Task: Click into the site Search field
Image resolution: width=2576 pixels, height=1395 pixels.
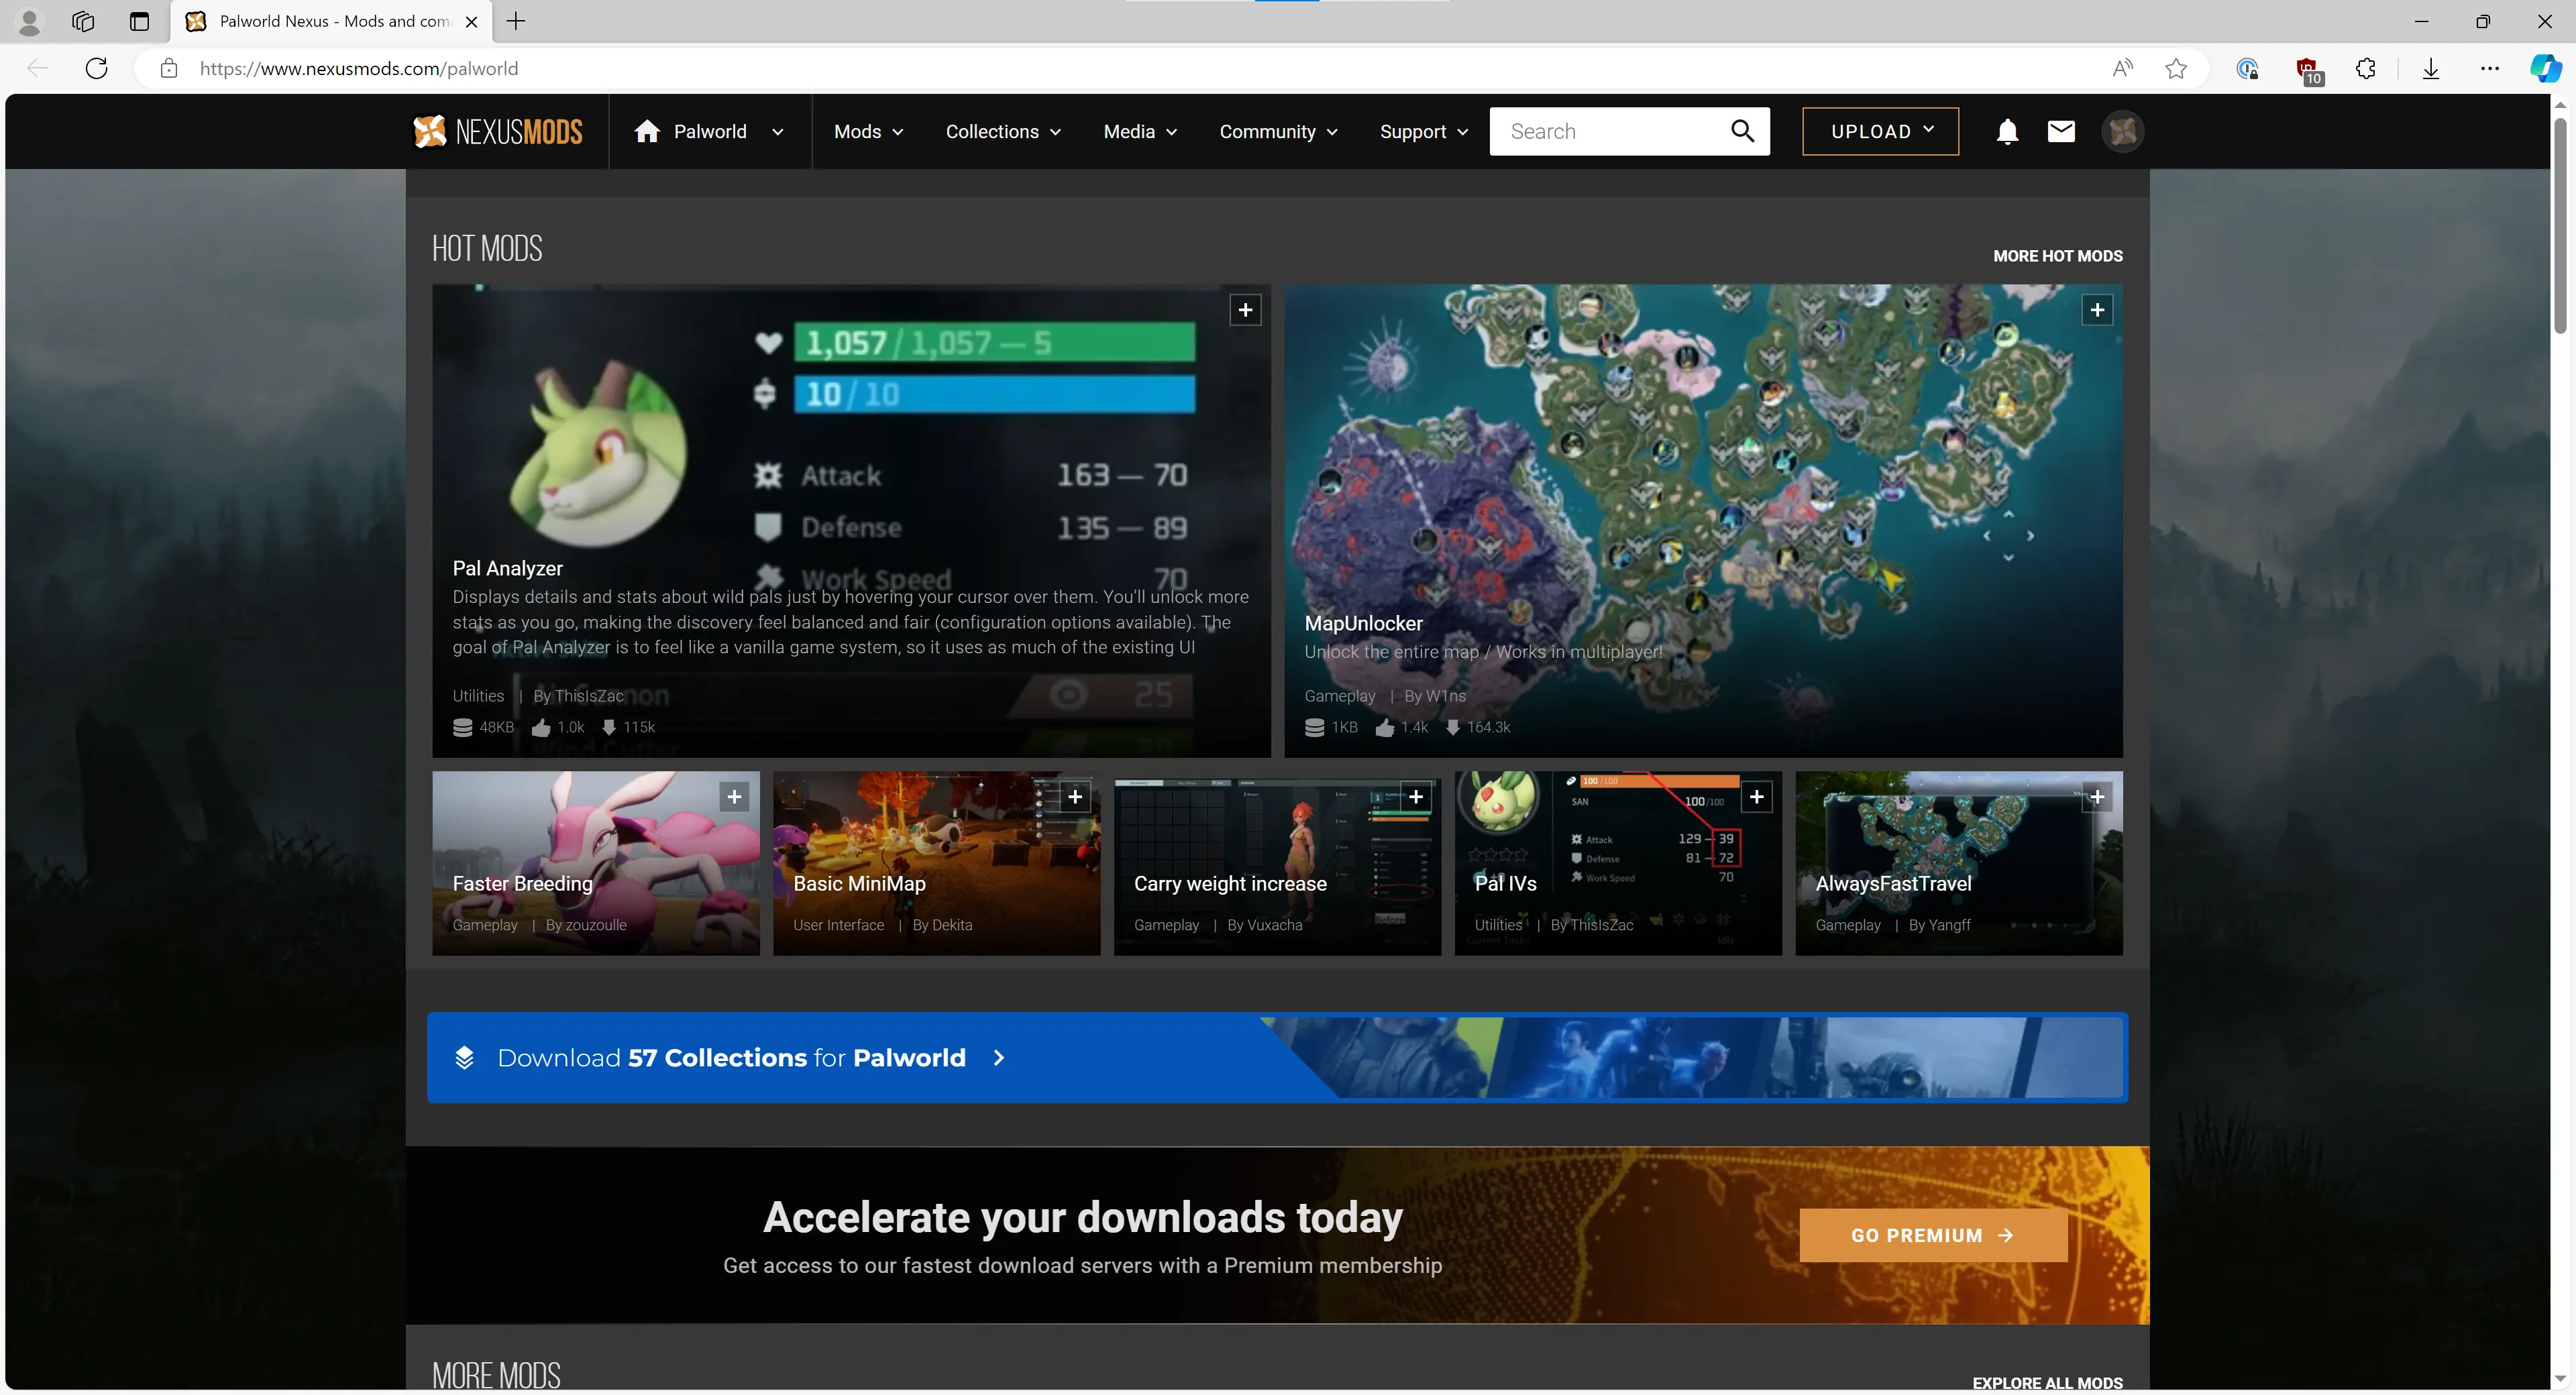Action: tap(1610, 131)
